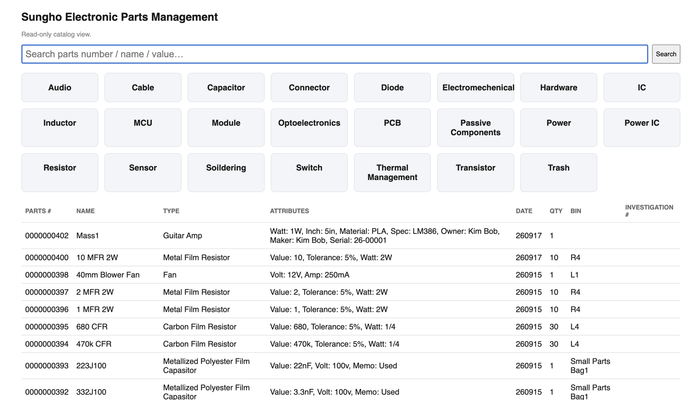Image resolution: width=694 pixels, height=400 pixels.
Task: Open the Hardware category
Action: pyautogui.click(x=559, y=88)
